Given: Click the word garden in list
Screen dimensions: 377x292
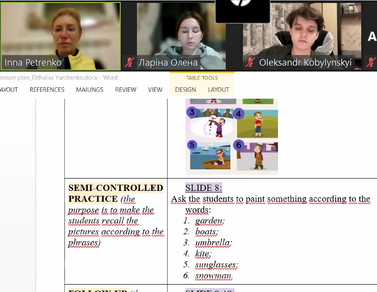Looking at the screenshot, I should coord(209,221).
